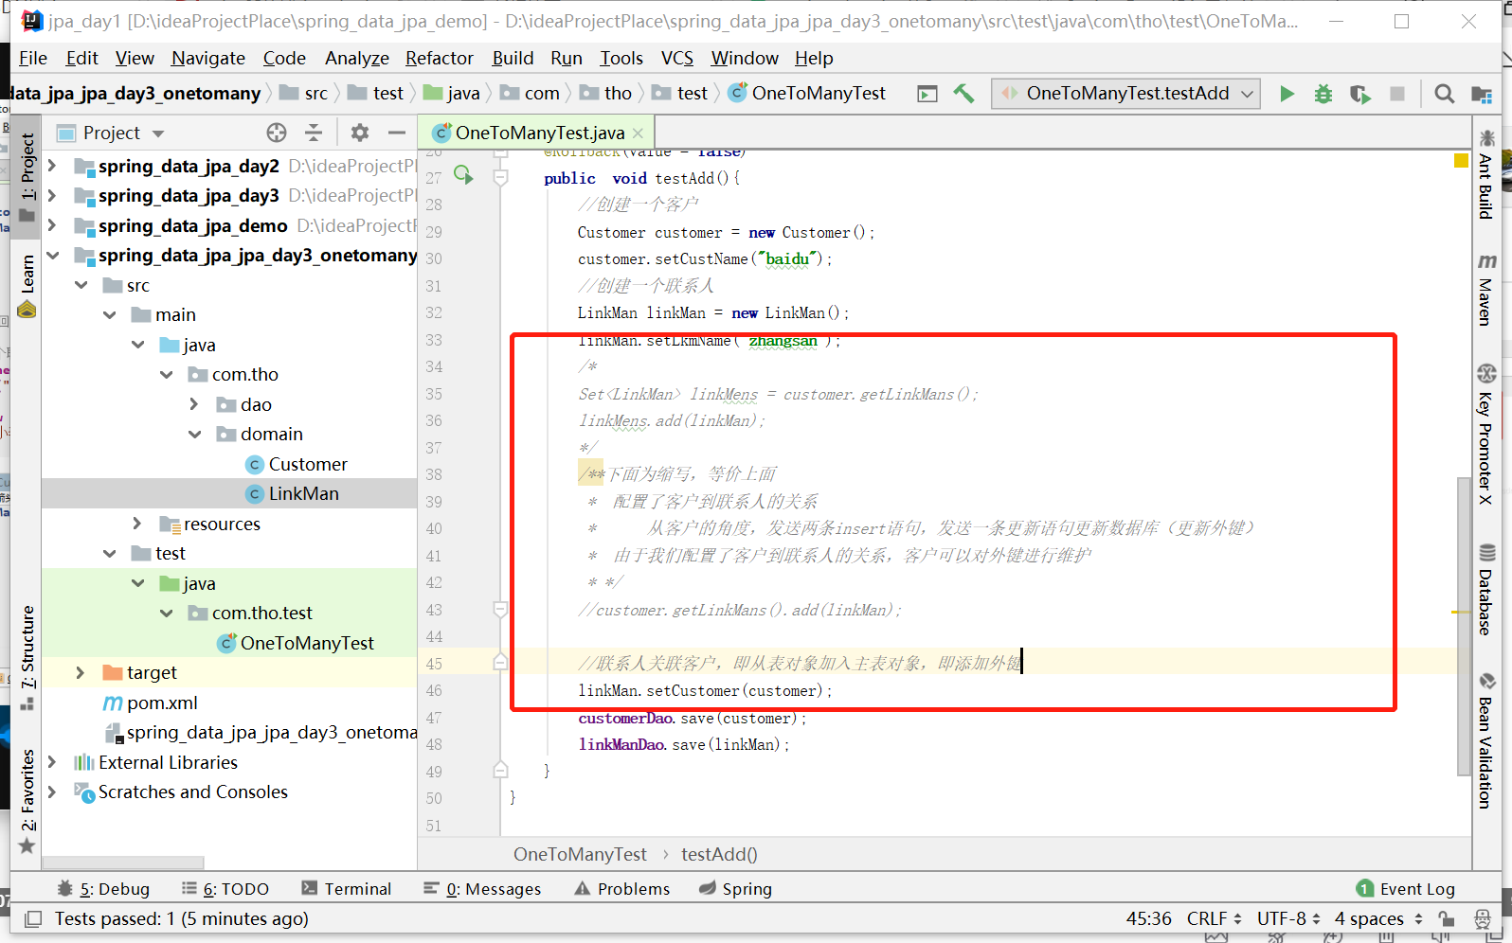
Task: Click the stop process square icon
Action: click(x=1397, y=94)
